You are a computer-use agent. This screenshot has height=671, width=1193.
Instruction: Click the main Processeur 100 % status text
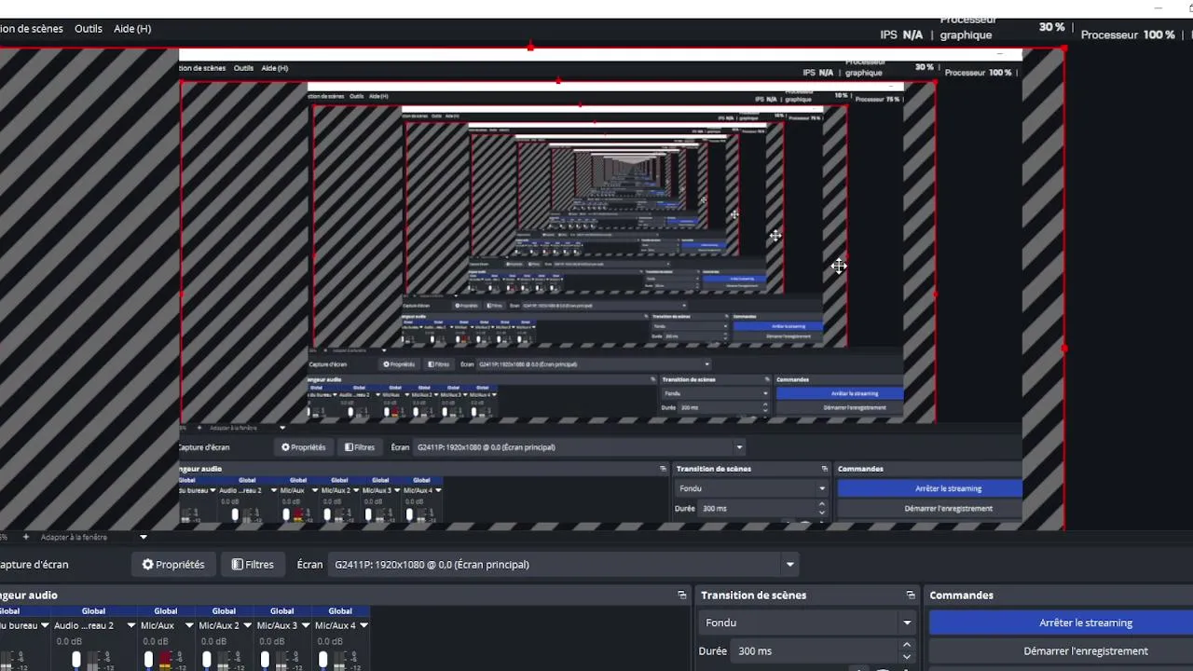[x=1128, y=34]
